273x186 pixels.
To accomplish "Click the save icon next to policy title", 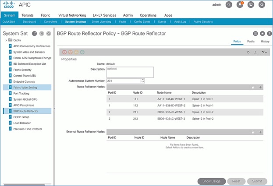I will point(255,33).
